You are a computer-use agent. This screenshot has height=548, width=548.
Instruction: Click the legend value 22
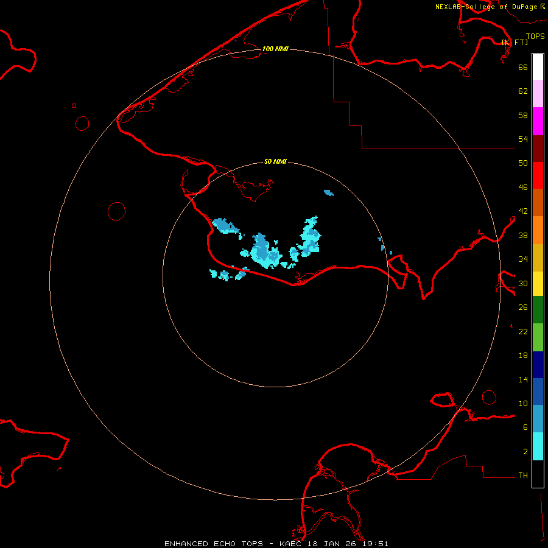pyautogui.click(x=523, y=332)
